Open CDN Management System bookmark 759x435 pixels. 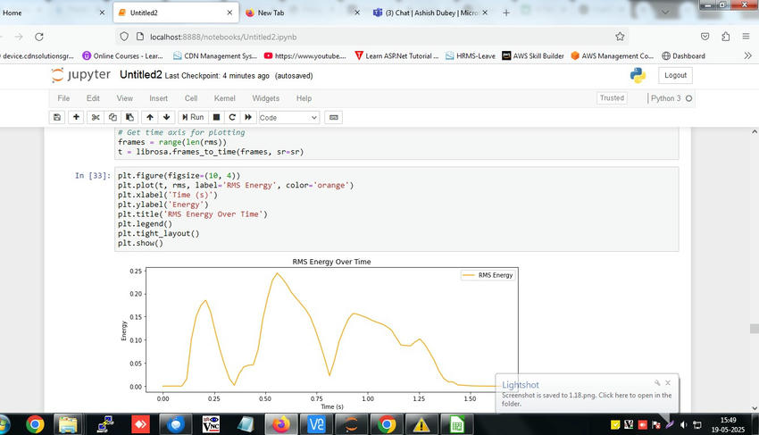(215, 55)
